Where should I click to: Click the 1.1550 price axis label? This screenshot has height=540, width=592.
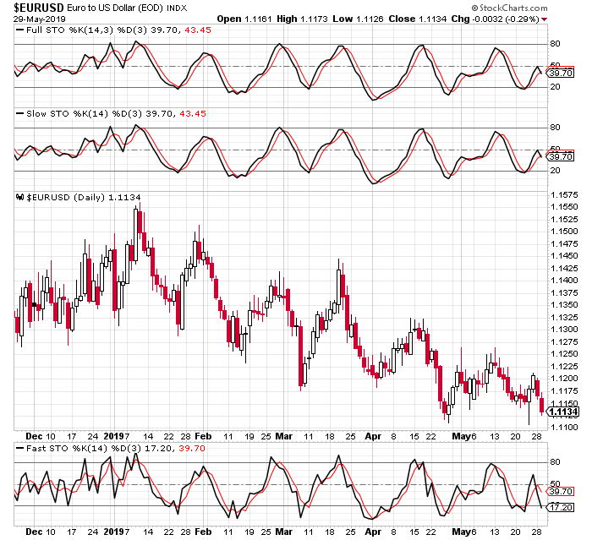click(x=564, y=207)
